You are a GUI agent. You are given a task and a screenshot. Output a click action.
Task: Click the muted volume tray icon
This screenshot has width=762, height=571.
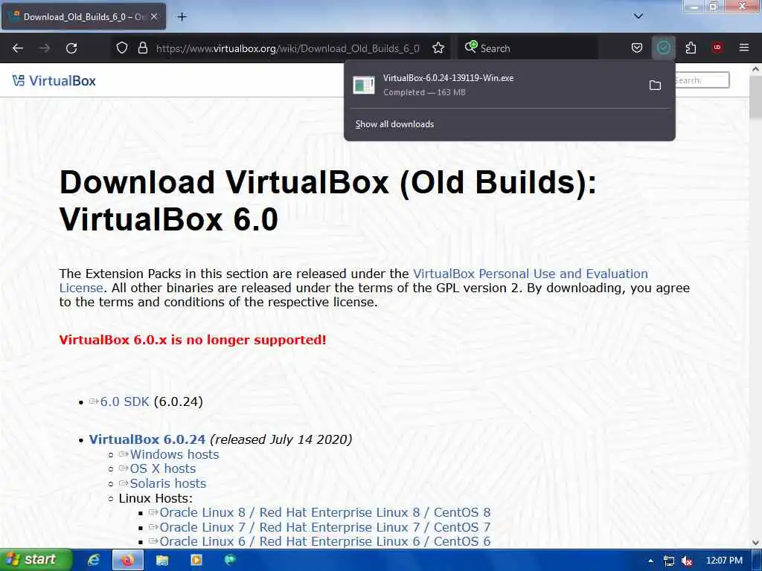tap(687, 561)
